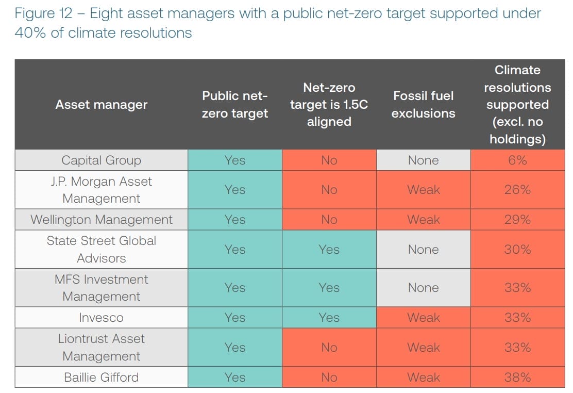Select the Asset manager column header
573x393 pixels.
tap(102, 105)
